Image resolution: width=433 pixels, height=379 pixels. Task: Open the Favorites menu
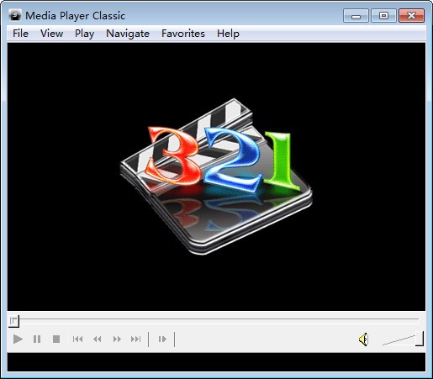pos(183,34)
